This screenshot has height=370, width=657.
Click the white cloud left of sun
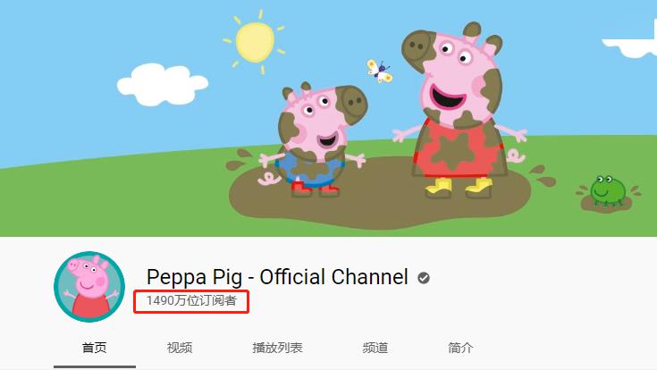coord(162,84)
